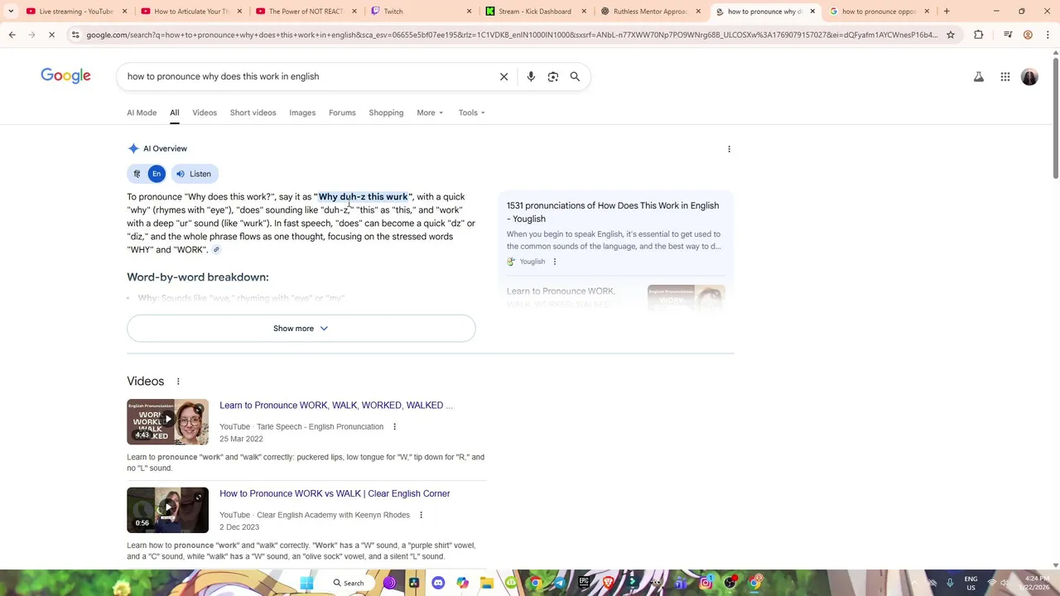Switch to Forums tab
This screenshot has width=1060, height=596.
click(342, 113)
